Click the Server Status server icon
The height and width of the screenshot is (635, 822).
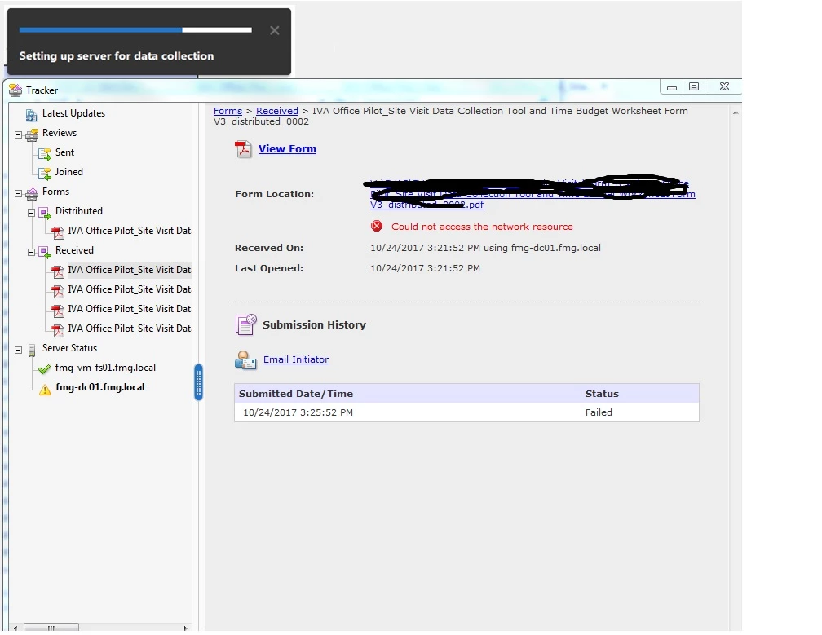click(32, 350)
